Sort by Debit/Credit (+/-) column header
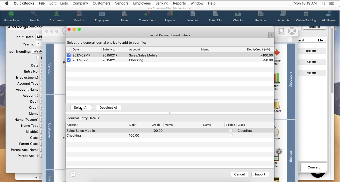Screen dimensions: 340x182 point(252,49)
